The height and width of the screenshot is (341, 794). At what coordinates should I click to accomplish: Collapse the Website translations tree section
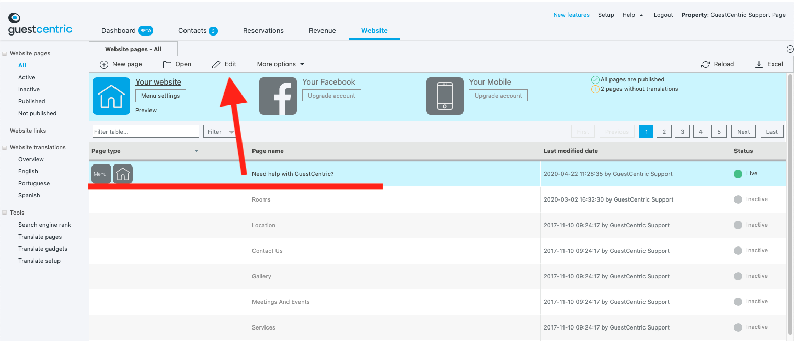pyautogui.click(x=5, y=148)
